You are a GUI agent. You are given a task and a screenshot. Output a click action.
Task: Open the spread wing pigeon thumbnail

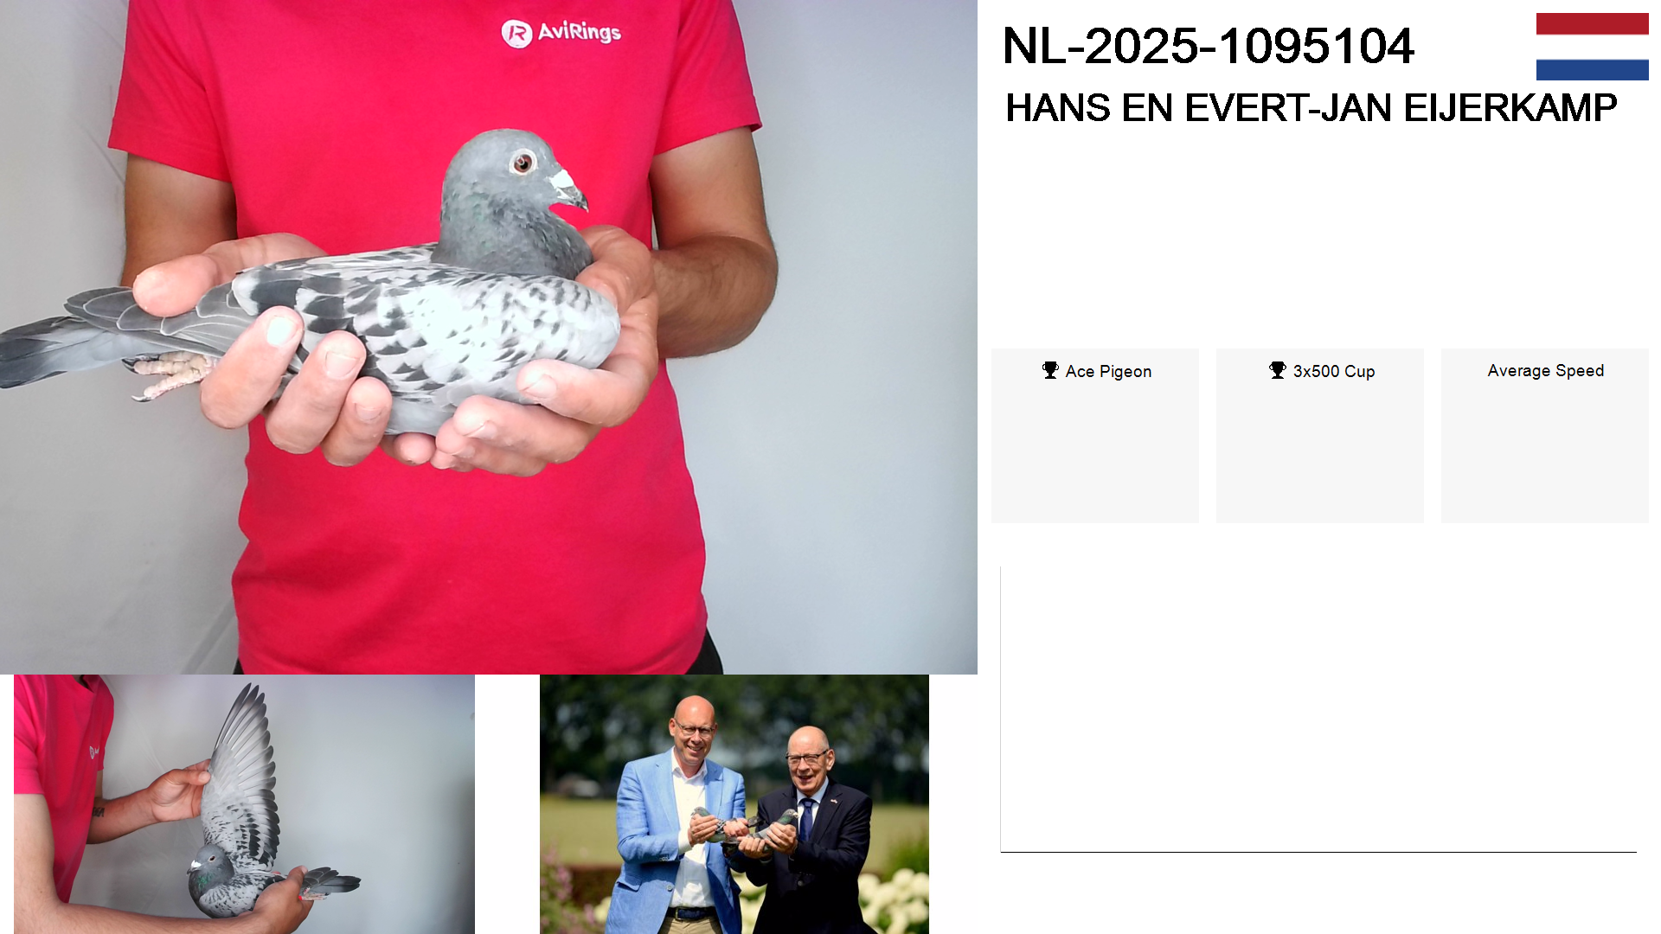[244, 804]
